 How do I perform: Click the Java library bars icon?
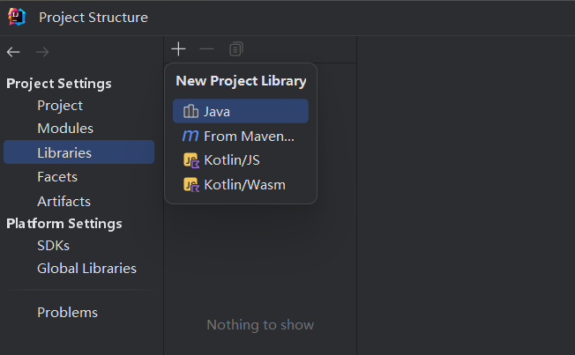[190, 111]
